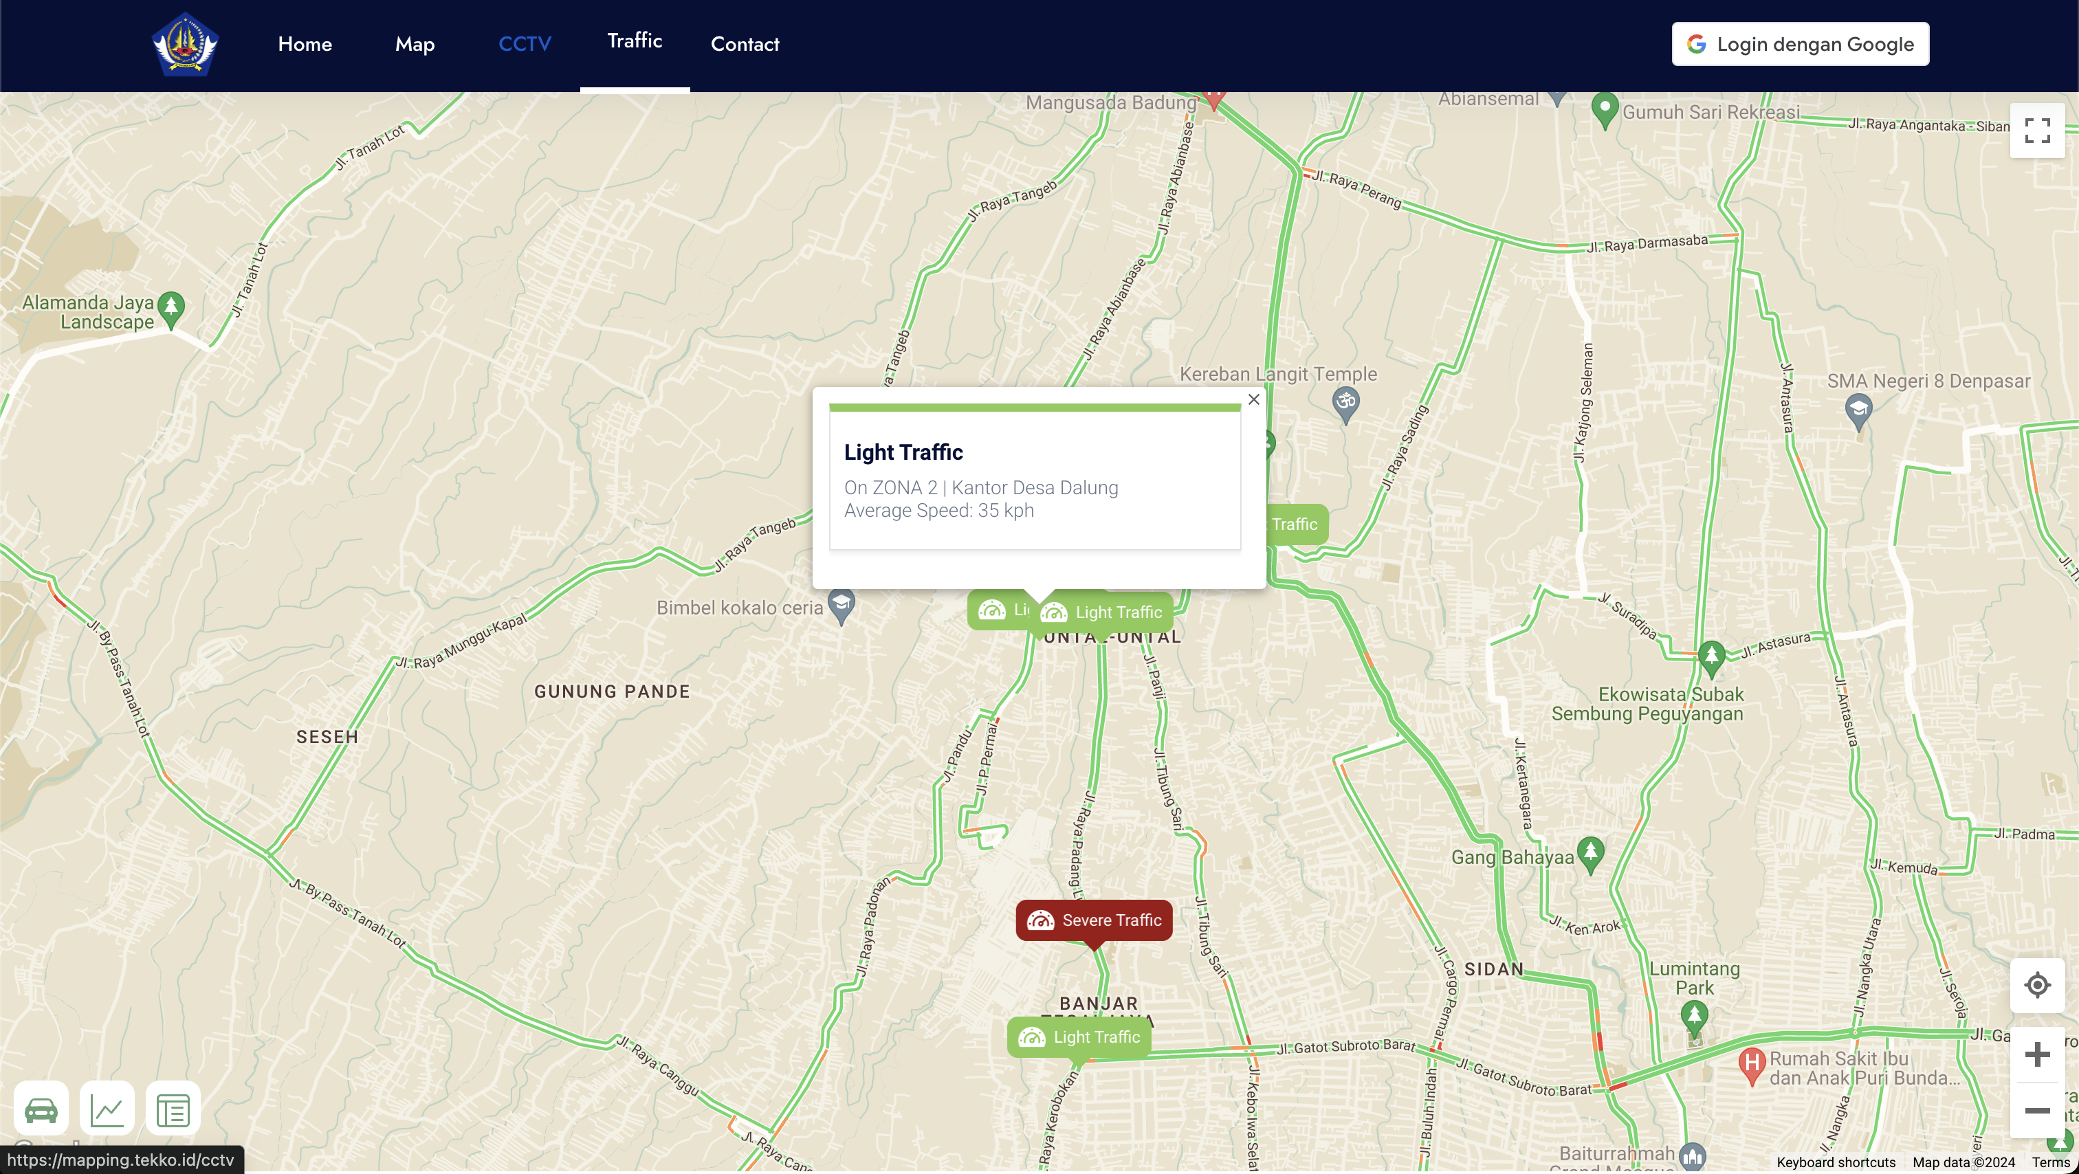Screen dimensions: 2079x1174
Task: Open map Terms link
Action: (x=2050, y=1162)
